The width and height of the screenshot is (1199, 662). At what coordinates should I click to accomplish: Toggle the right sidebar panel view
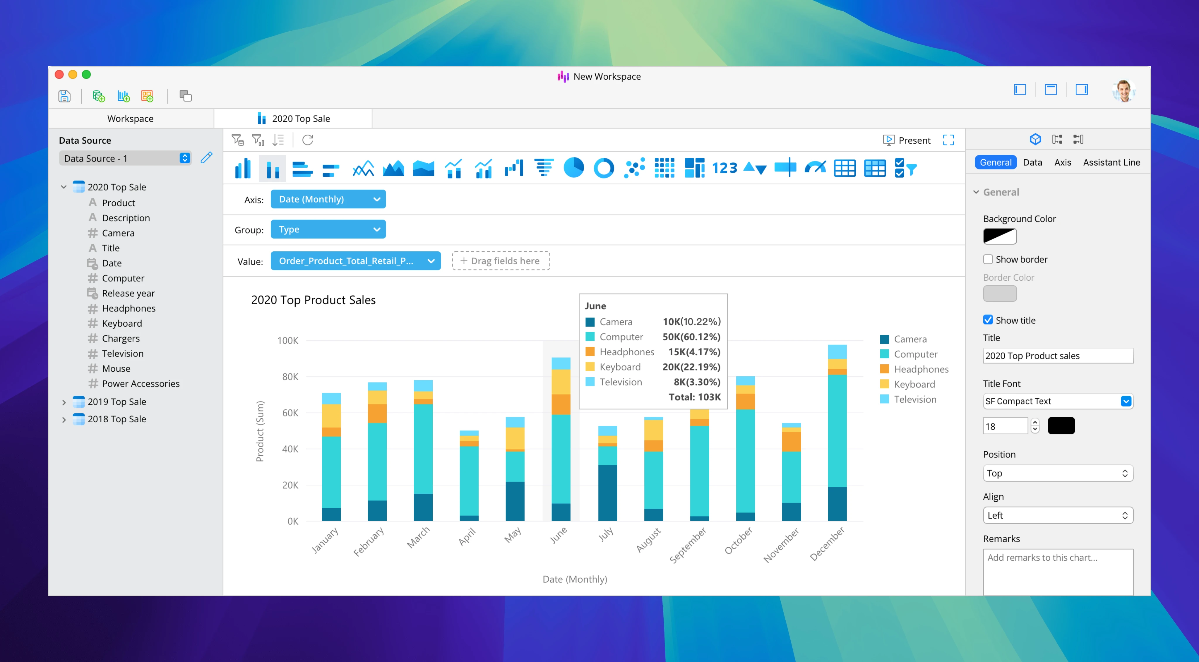[x=1081, y=89]
